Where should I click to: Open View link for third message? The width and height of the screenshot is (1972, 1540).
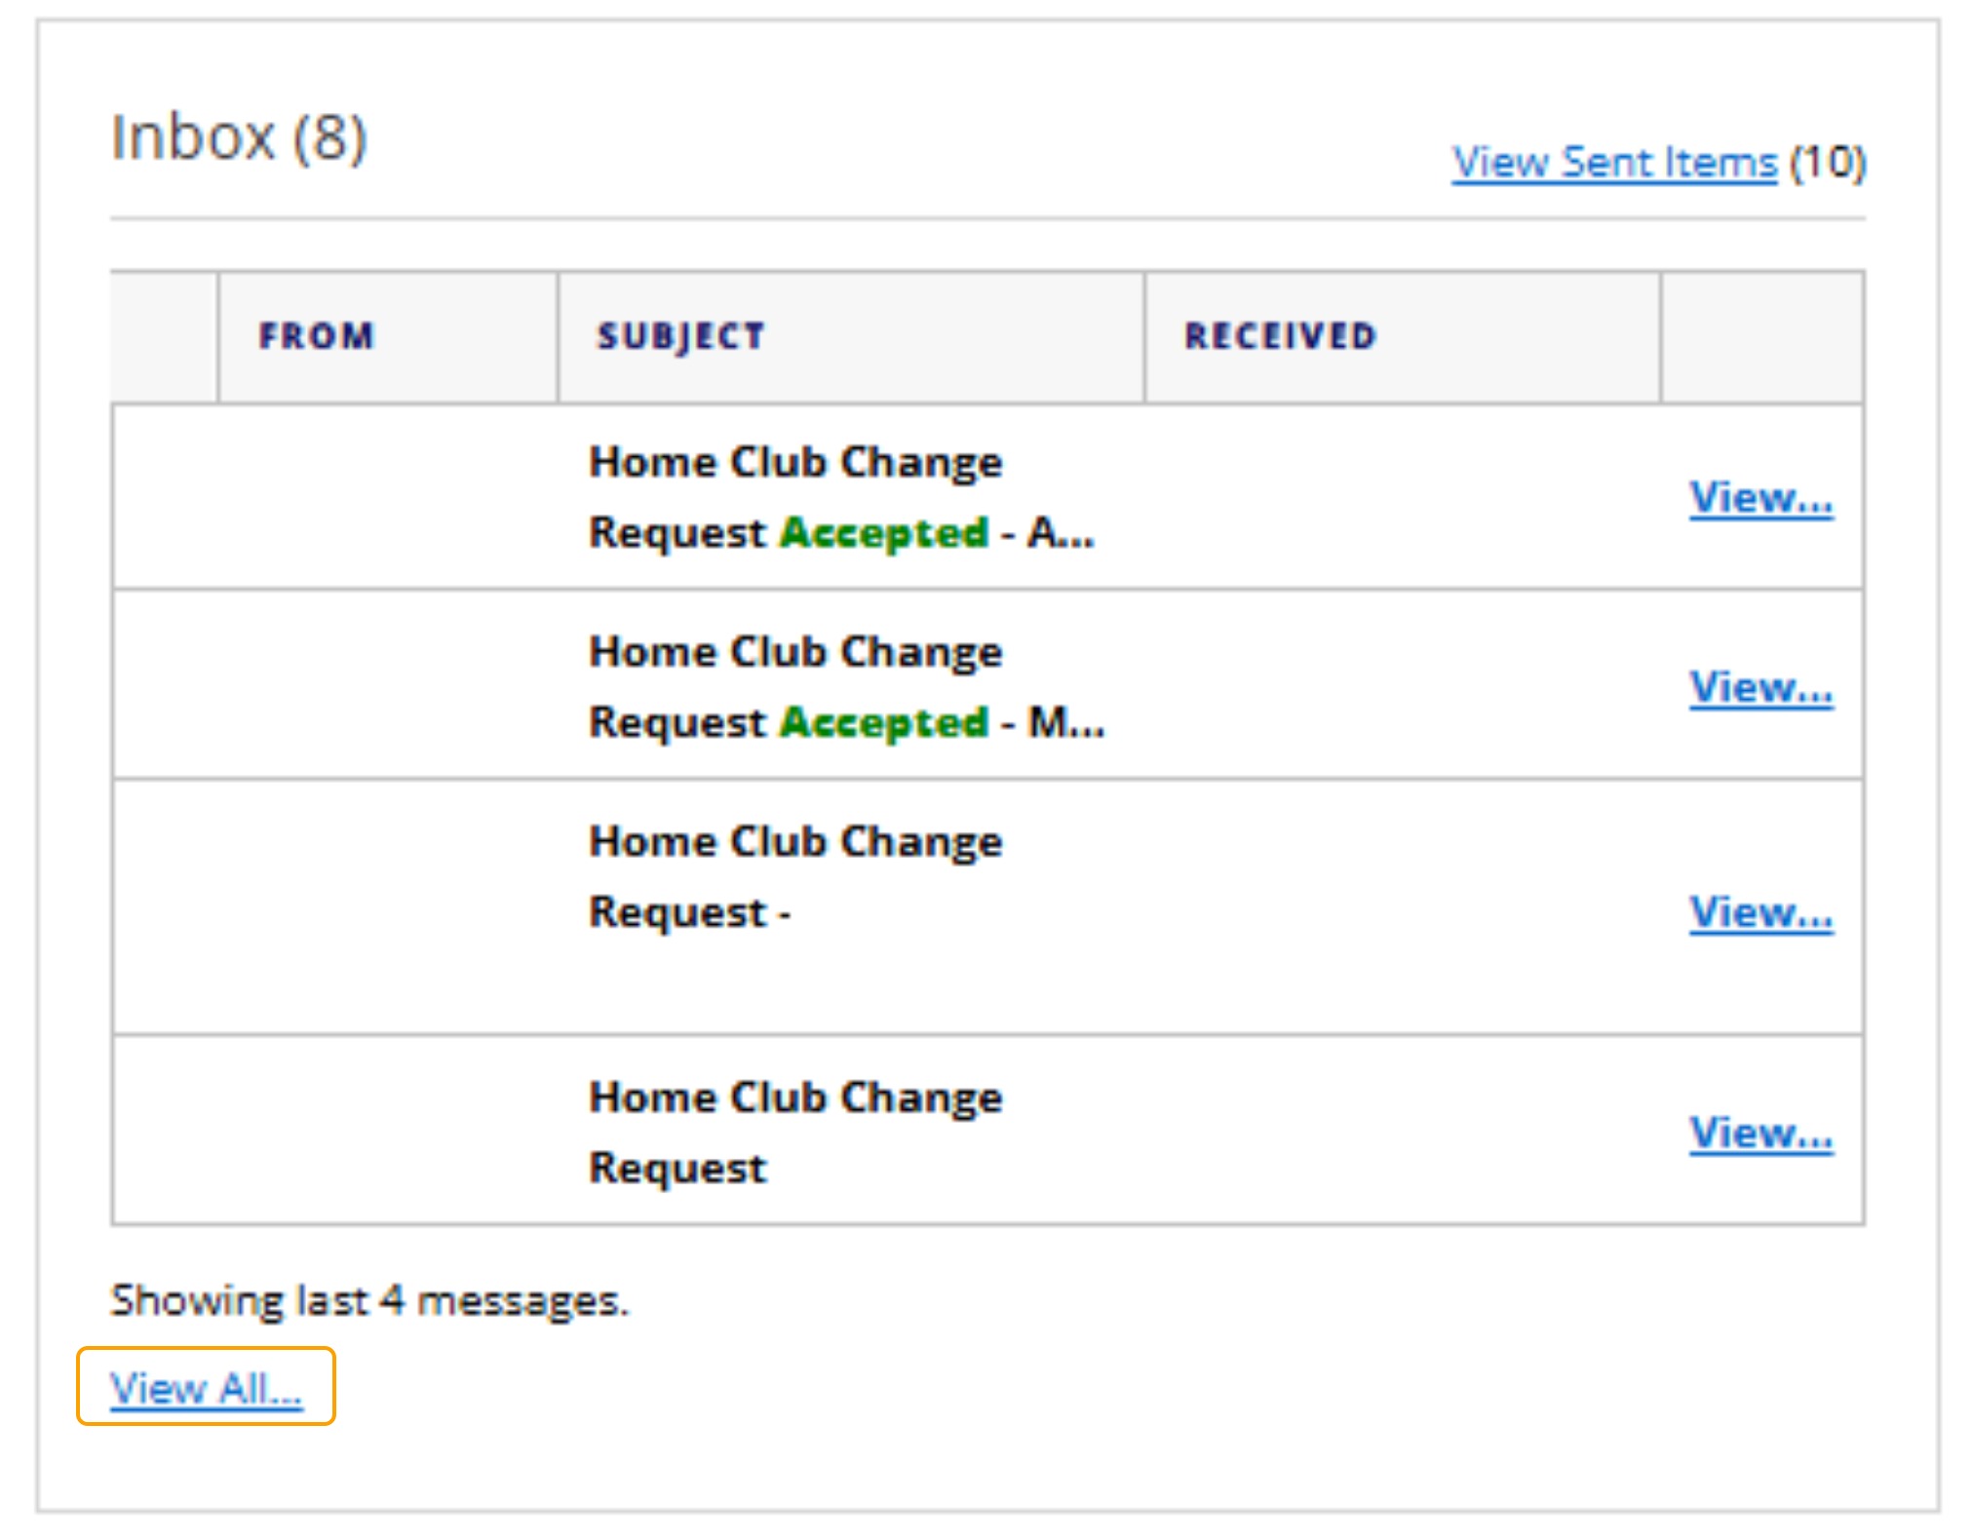[x=1760, y=913]
